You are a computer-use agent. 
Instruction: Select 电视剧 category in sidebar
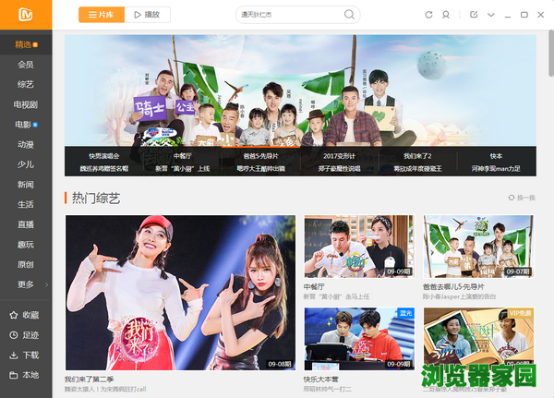pos(26,104)
